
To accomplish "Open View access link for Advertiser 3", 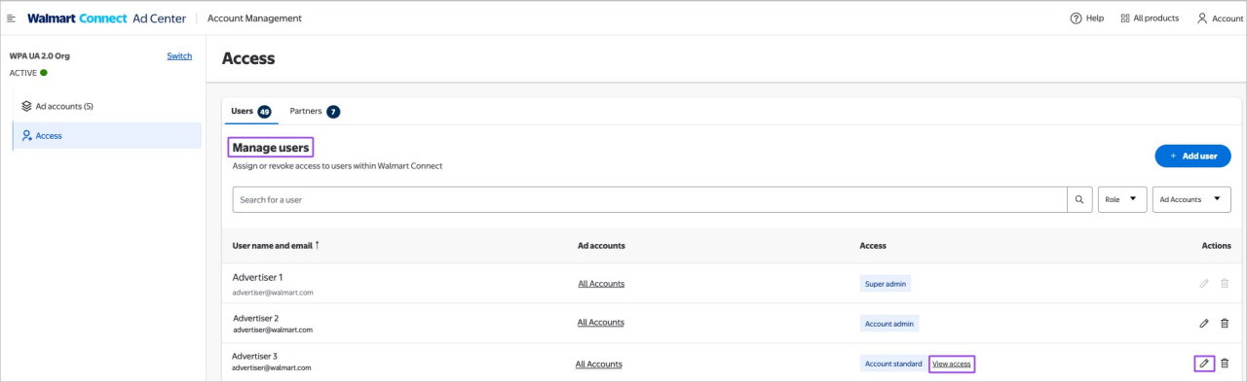I will pyautogui.click(x=952, y=364).
